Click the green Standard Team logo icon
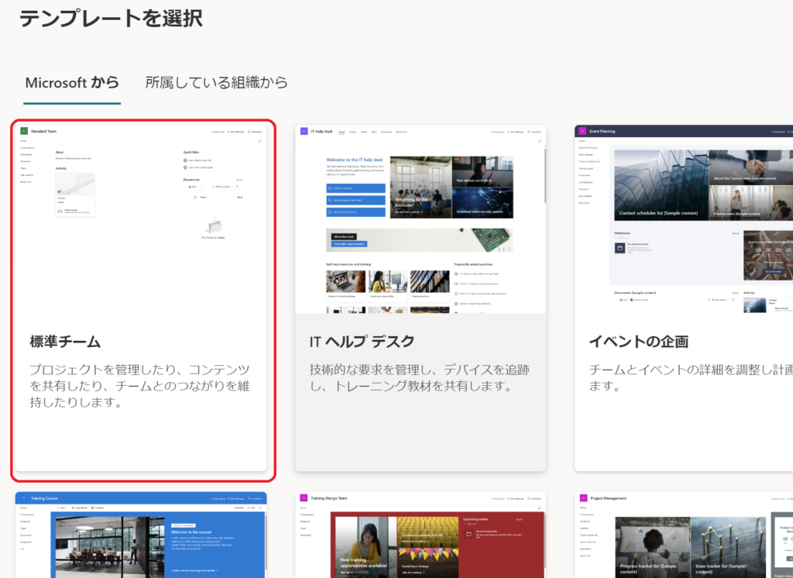Screen dimensions: 793x578 [x=24, y=131]
